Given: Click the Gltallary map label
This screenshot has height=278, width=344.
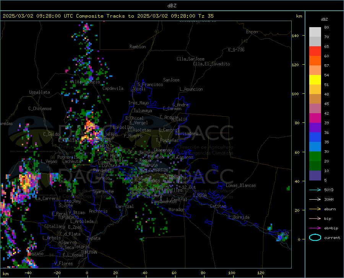Looking at the screenshot, I should tap(55, 226).
